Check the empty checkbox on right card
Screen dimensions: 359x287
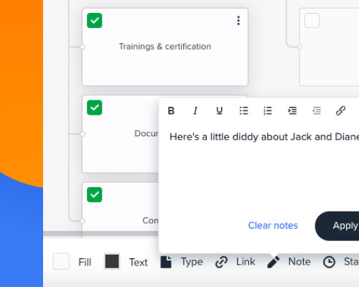pyautogui.click(x=312, y=21)
